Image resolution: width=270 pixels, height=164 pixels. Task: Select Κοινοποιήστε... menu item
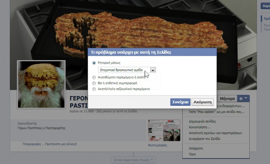click(200, 127)
